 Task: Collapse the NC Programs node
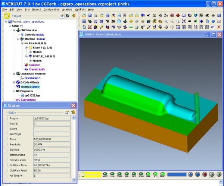14,91
